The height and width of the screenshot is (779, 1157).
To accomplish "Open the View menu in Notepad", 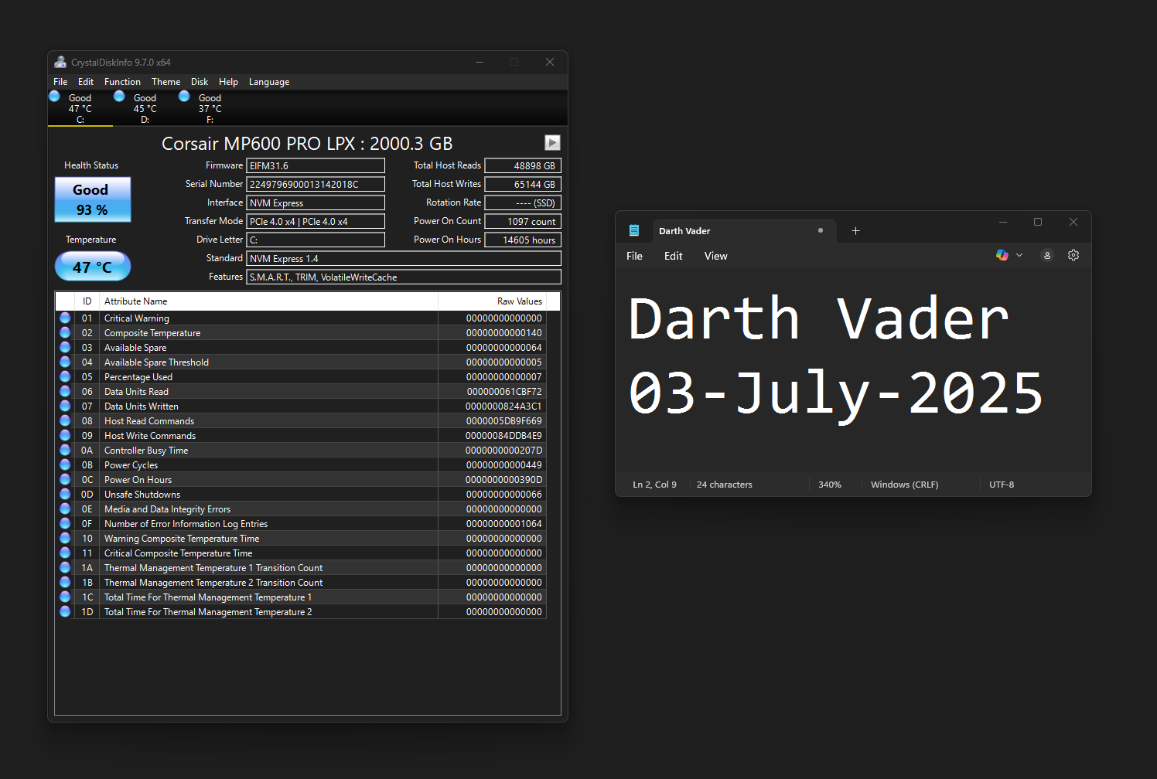I will pyautogui.click(x=715, y=256).
